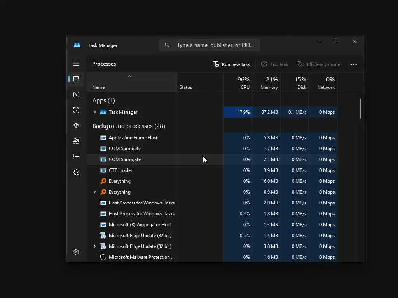
Task: Expand the Everything row with the chevron
Action: (x=95, y=192)
